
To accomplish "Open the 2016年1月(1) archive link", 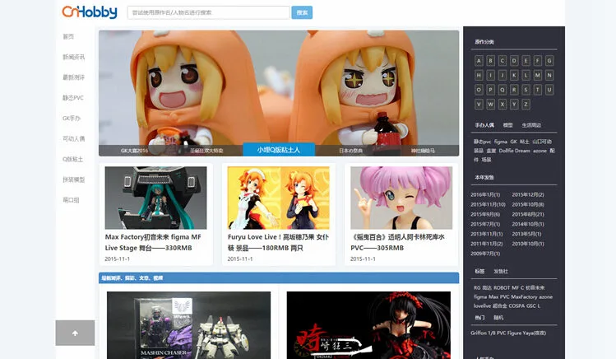I will (485, 194).
